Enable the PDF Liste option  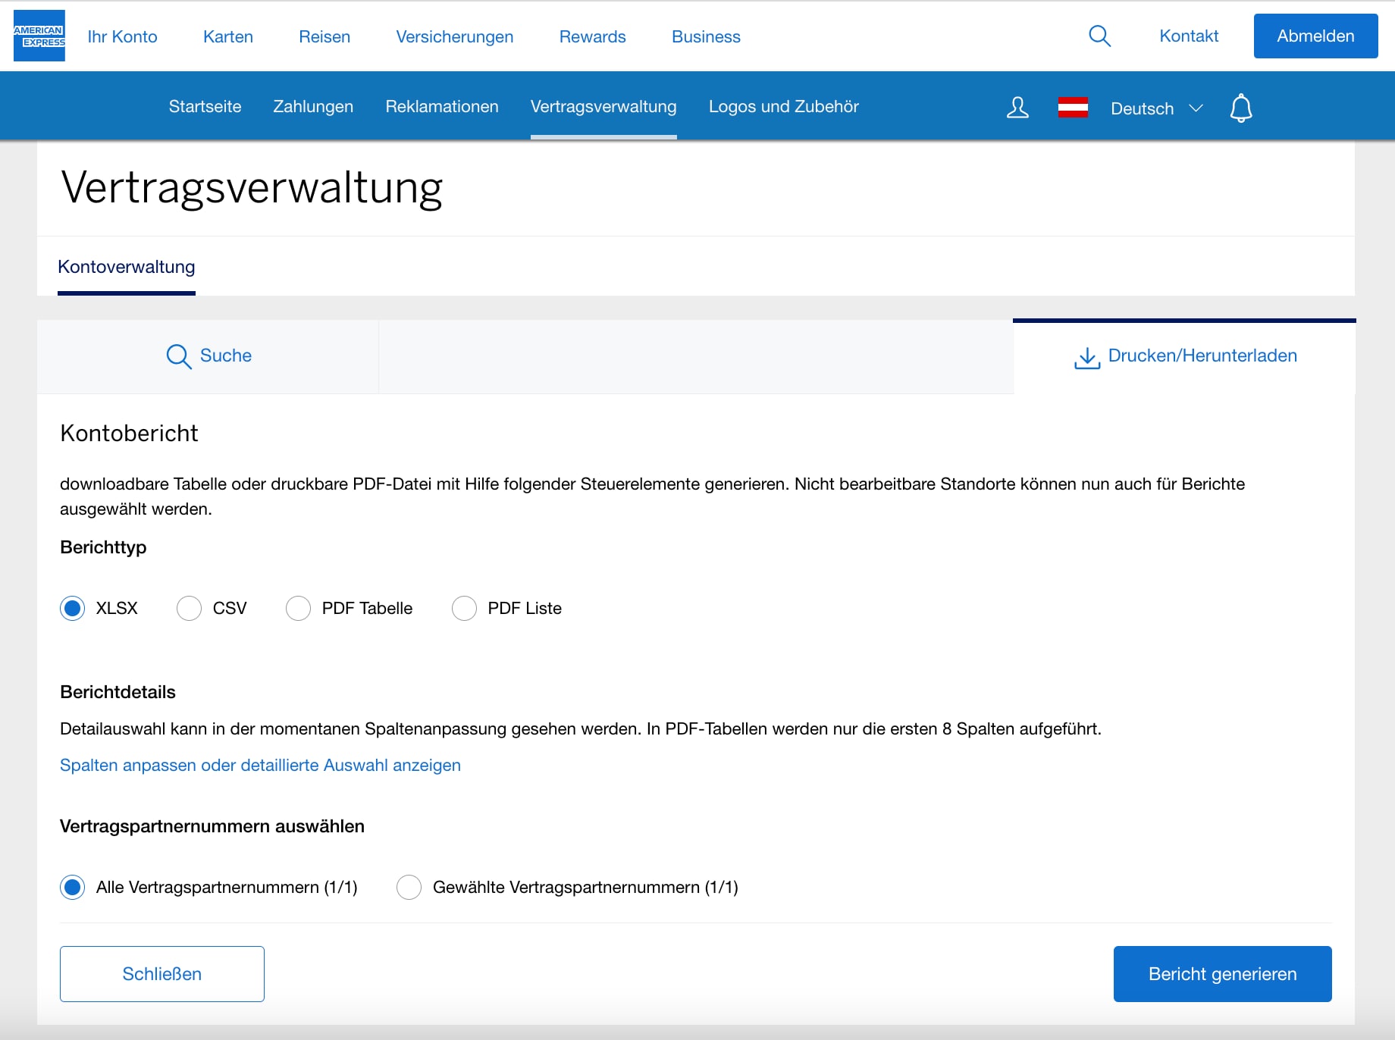464,608
